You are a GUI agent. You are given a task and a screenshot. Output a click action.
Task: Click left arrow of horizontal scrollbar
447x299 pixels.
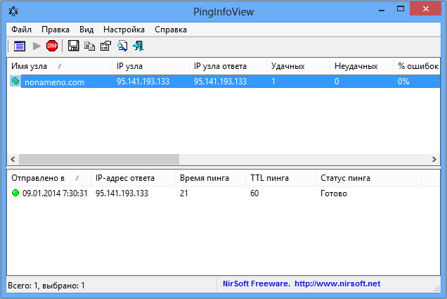pos(13,159)
